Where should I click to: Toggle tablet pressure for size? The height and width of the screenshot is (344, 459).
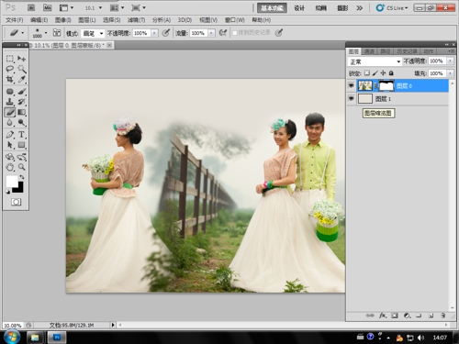pyautogui.click(x=278, y=33)
